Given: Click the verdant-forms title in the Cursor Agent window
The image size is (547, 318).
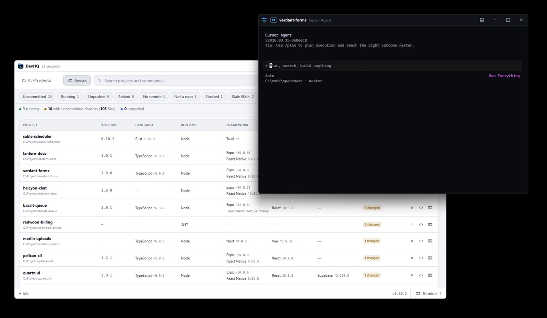Looking at the screenshot, I should [x=293, y=20].
